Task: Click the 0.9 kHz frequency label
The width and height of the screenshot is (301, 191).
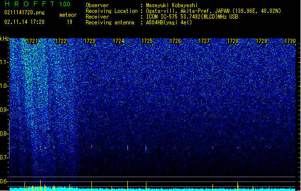Action: pos(4,110)
